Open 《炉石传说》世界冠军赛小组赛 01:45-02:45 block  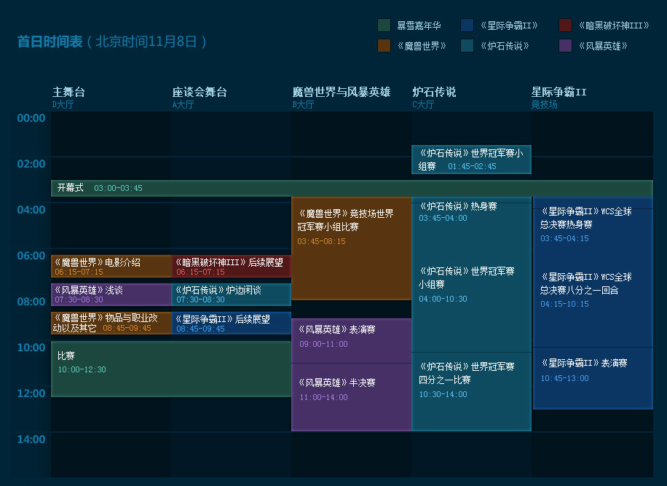(x=471, y=160)
